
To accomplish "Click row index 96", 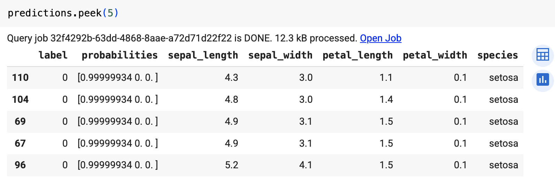I will (x=20, y=165).
